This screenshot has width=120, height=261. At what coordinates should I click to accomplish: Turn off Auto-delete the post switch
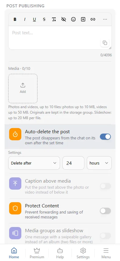click(x=105, y=137)
